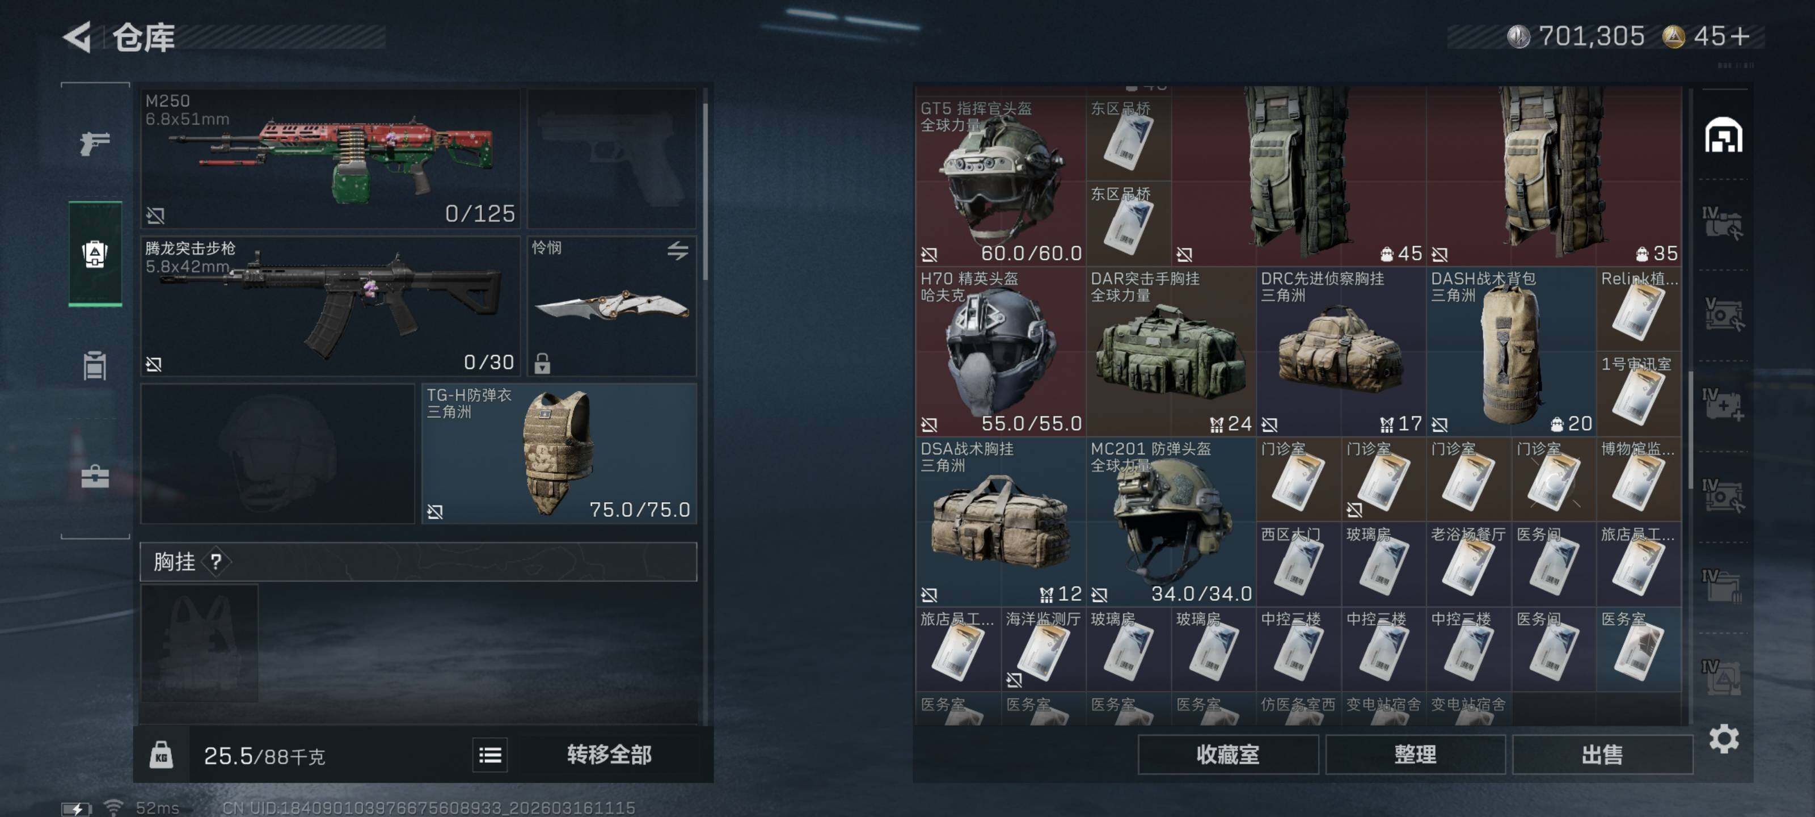
Task: Open the 收藏室 button
Action: (1227, 754)
